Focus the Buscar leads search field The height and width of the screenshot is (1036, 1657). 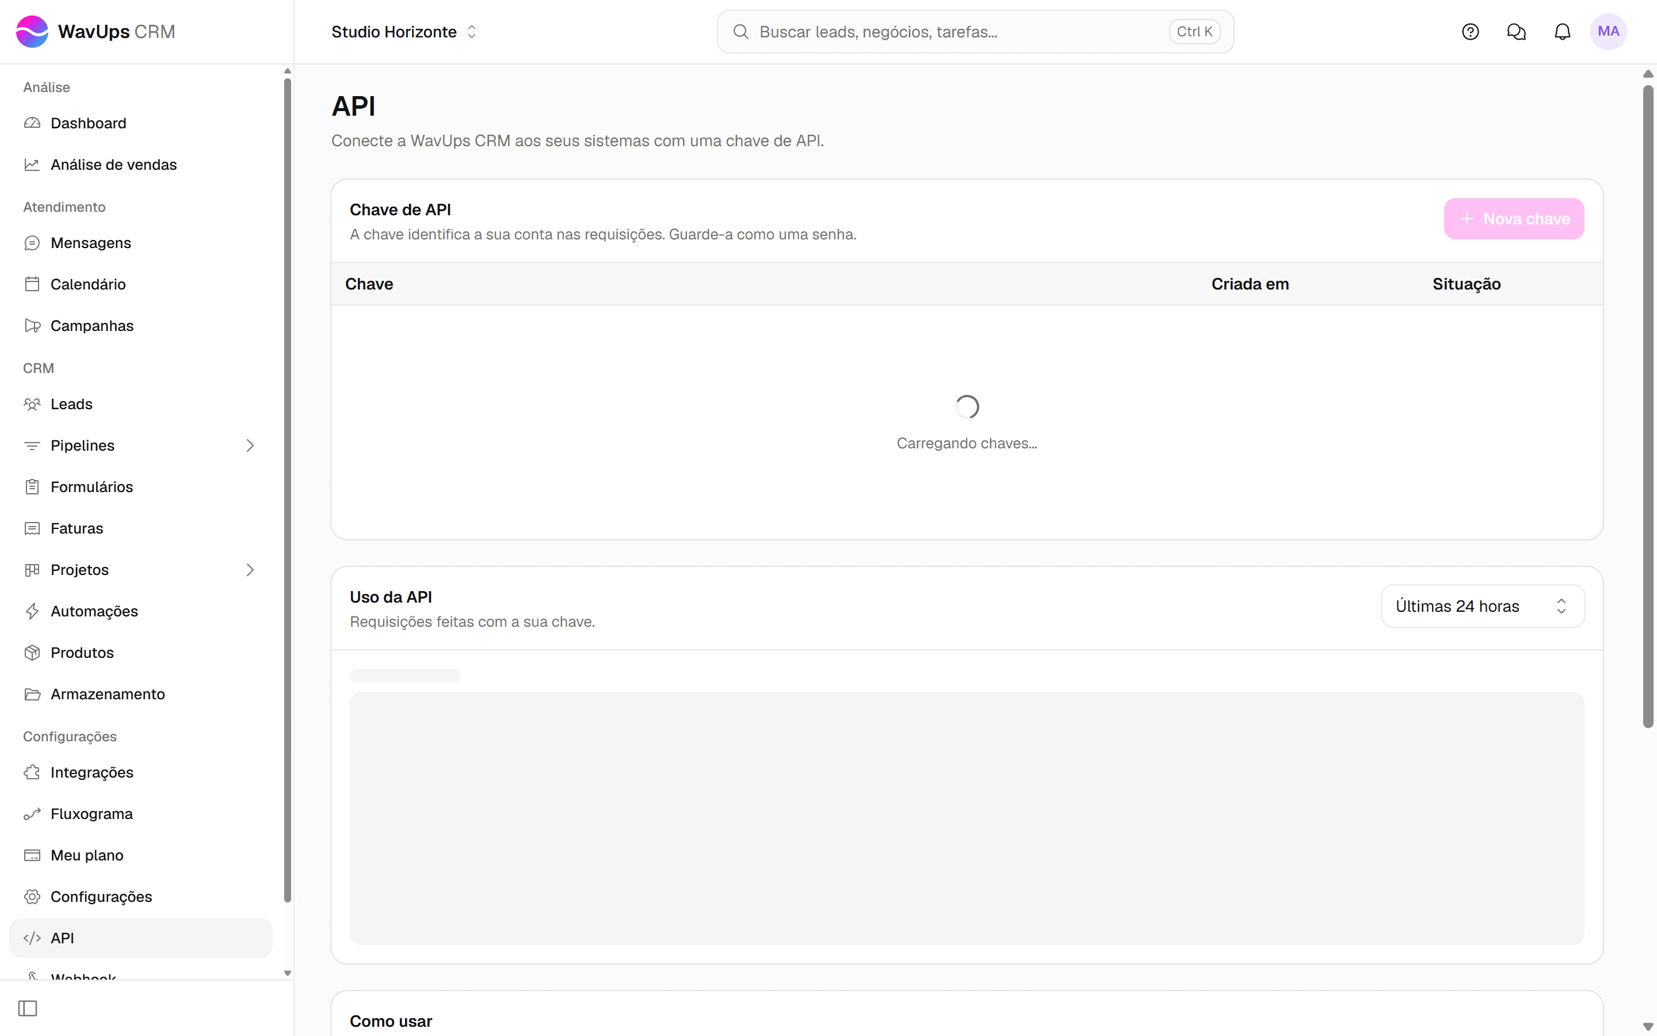(975, 32)
